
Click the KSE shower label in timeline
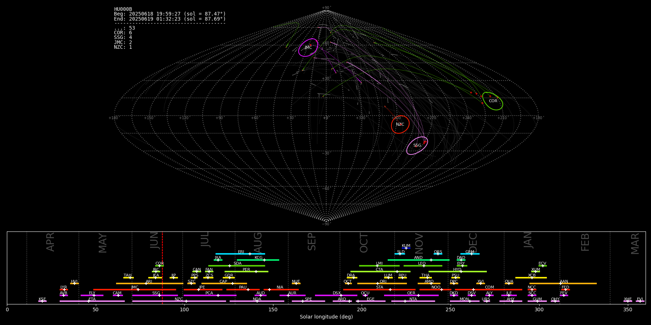[x=42, y=299]
